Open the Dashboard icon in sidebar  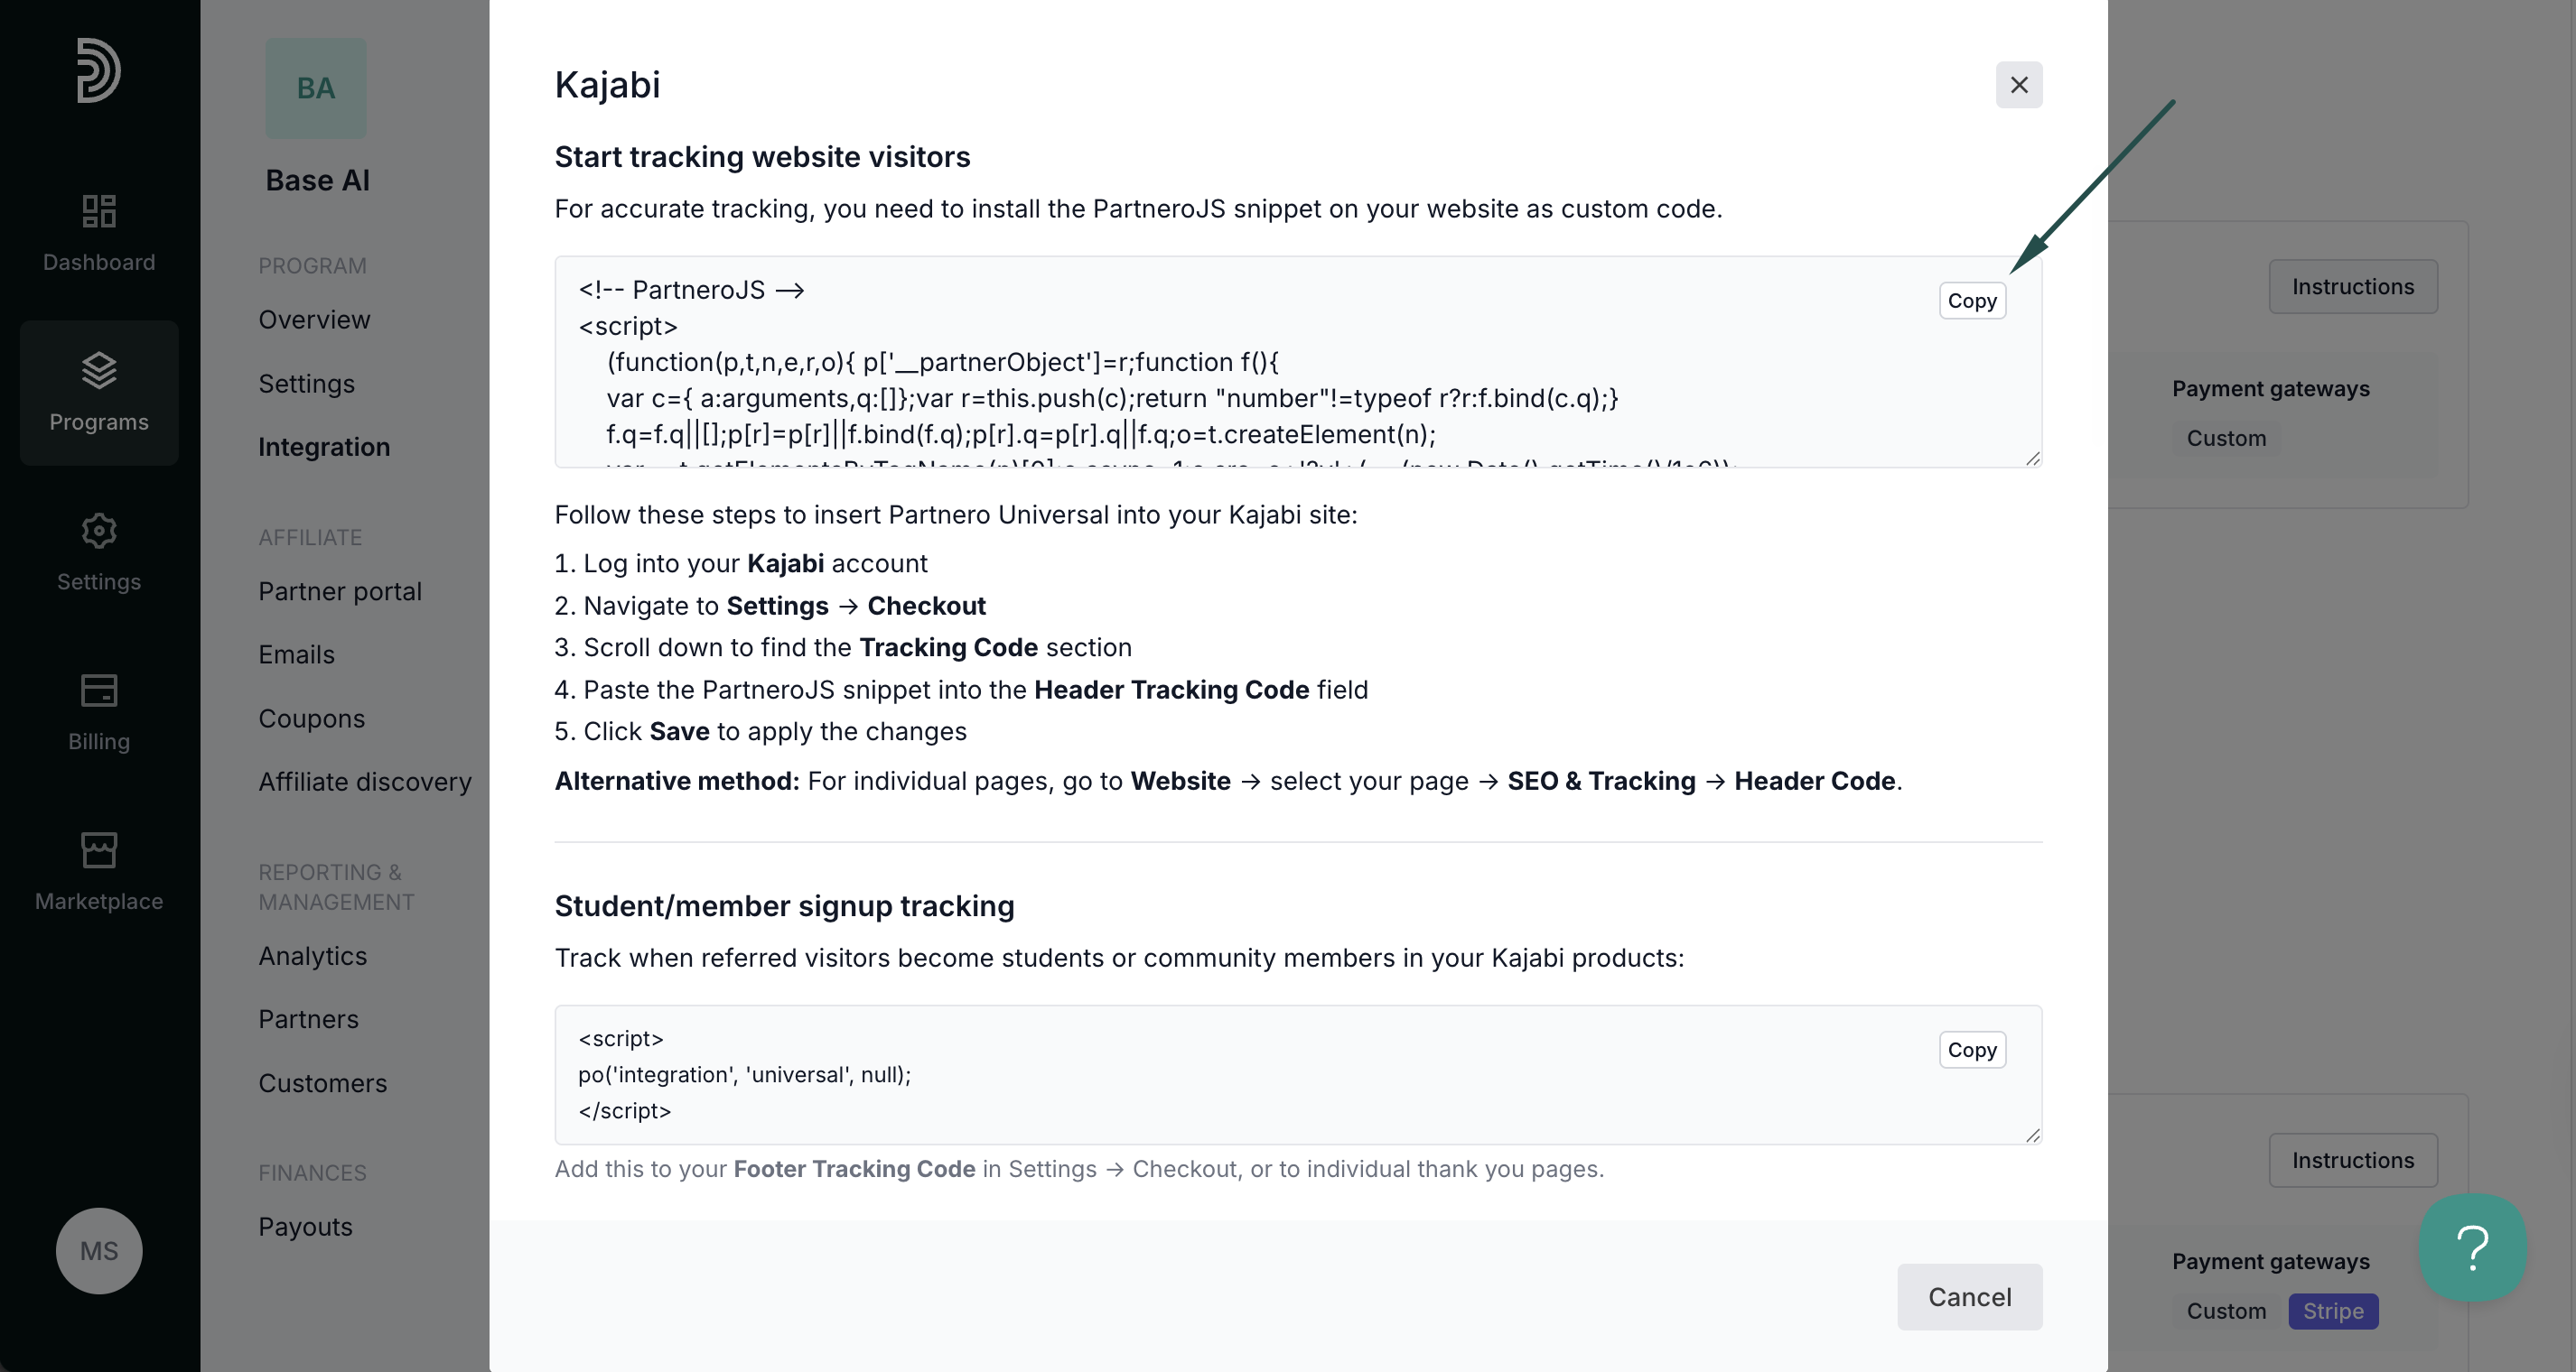(98, 211)
